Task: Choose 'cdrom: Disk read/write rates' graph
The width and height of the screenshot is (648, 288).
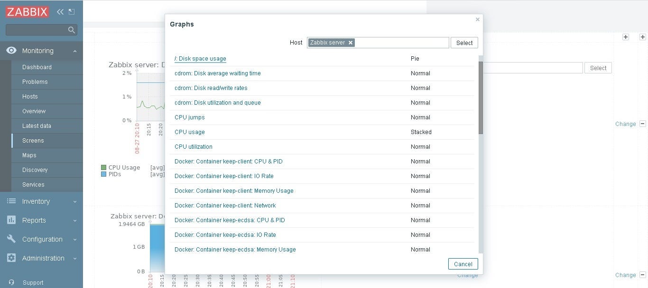Action: [x=211, y=88]
